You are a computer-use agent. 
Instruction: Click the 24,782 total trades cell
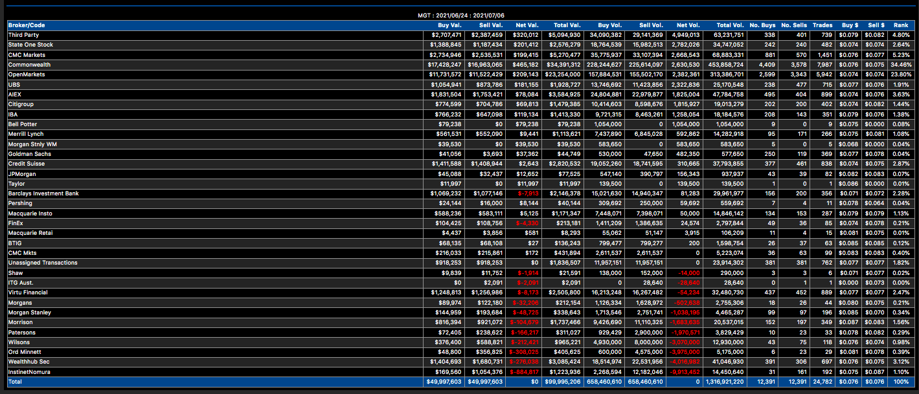click(824, 382)
